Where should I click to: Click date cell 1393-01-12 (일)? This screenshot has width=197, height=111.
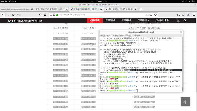(x=60, y=33)
